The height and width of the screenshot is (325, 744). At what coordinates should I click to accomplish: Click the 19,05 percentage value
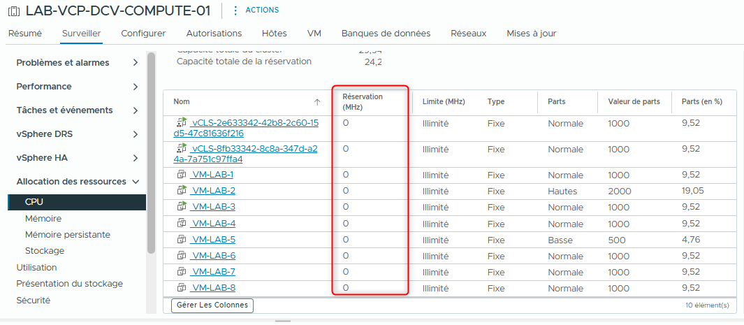click(x=692, y=190)
